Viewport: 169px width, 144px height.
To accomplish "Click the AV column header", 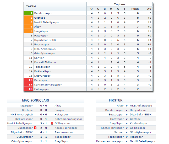I will pyautogui.click(x=149, y=9).
